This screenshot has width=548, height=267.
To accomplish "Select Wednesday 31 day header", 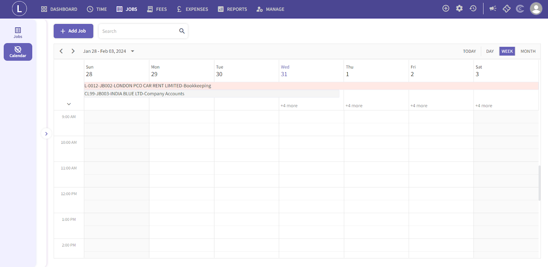I will 311,71.
